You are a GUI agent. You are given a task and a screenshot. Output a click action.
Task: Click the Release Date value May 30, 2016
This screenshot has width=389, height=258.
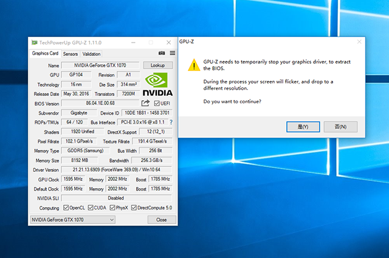coord(76,93)
